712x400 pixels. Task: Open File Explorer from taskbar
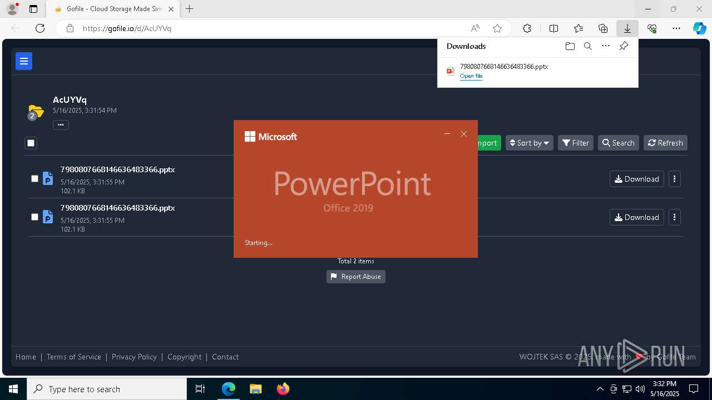[x=255, y=389]
